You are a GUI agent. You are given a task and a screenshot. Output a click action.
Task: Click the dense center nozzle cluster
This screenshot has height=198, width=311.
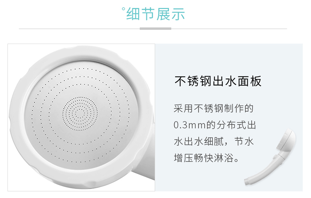point(80,114)
